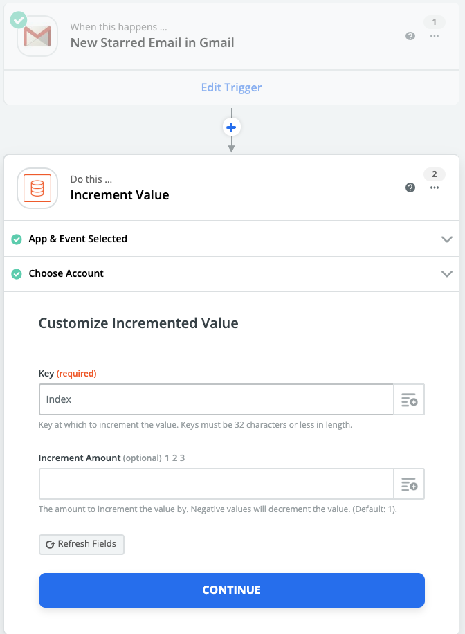Open help for the Increment Value step
Image resolution: width=465 pixels, height=634 pixels.
coord(410,188)
